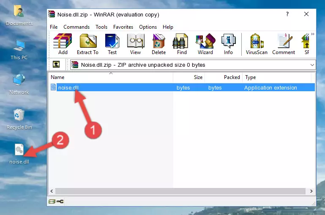Image resolution: width=325 pixels, height=215 pixels.
Task: Launch the Wizard tool
Action: tap(205, 44)
